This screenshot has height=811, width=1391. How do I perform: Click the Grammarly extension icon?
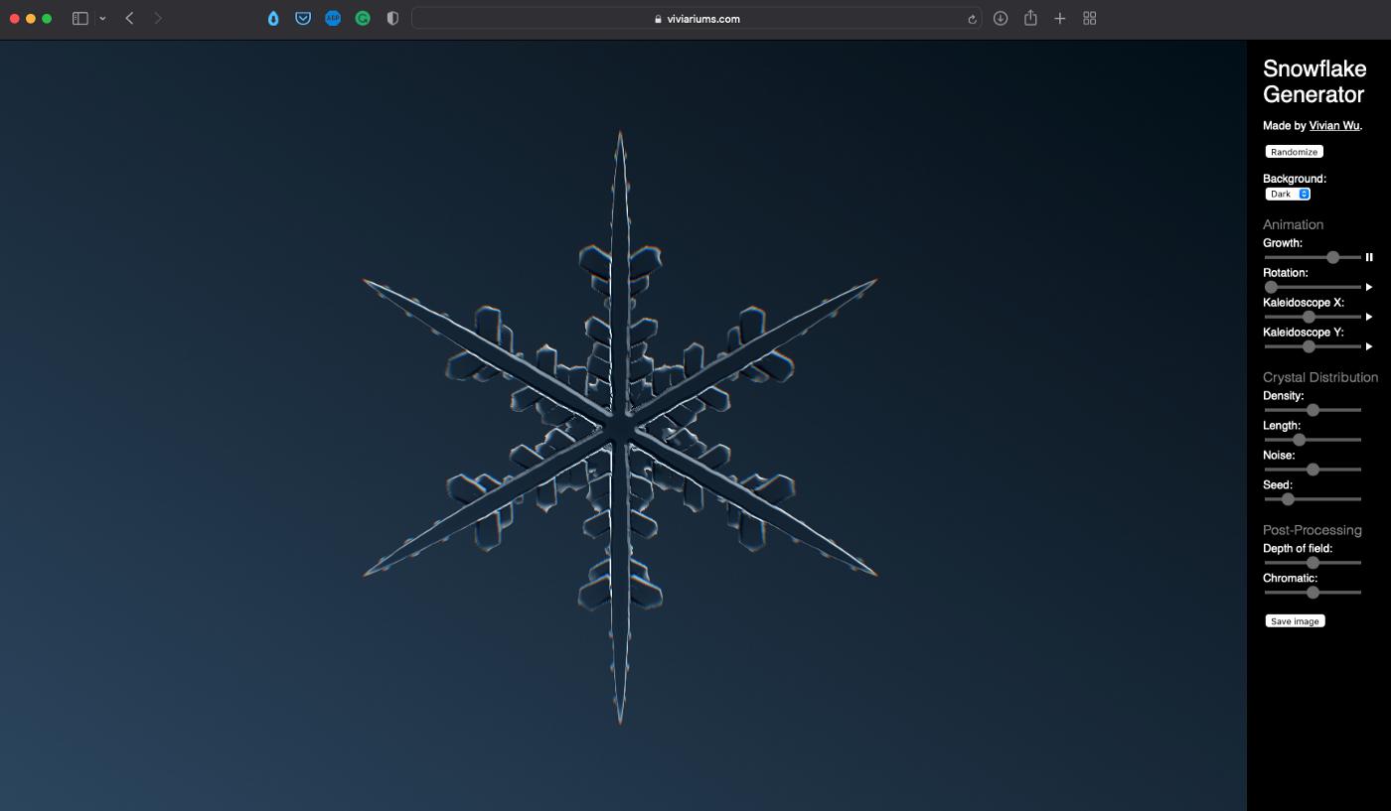[363, 18]
